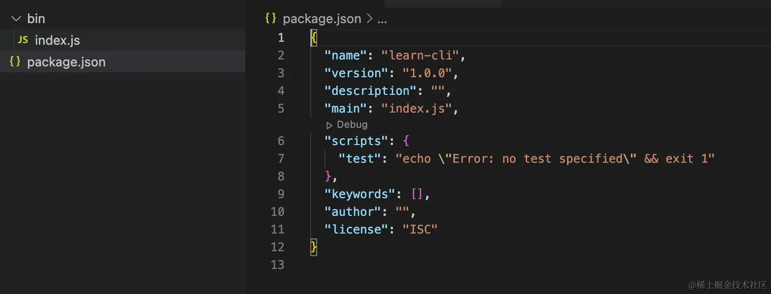This screenshot has width=771, height=294.
Task: Click the braces icon beside explorer package.json
Action: click(15, 62)
